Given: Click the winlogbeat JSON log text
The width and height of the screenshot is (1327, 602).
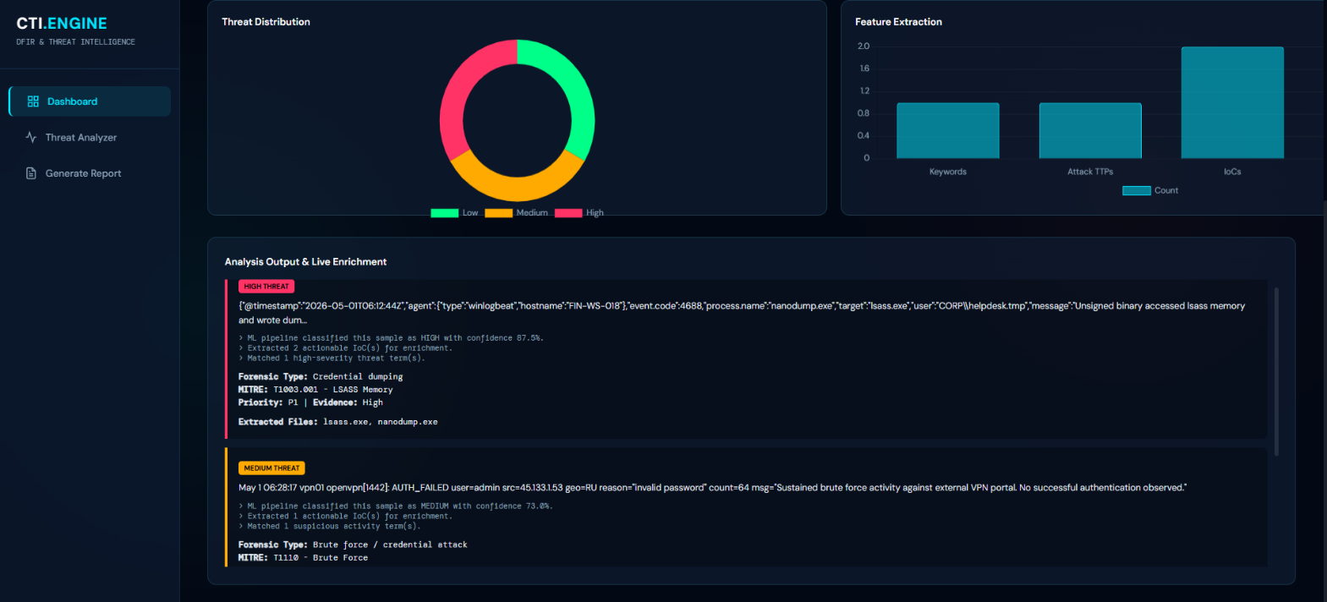Looking at the screenshot, I should (742, 313).
